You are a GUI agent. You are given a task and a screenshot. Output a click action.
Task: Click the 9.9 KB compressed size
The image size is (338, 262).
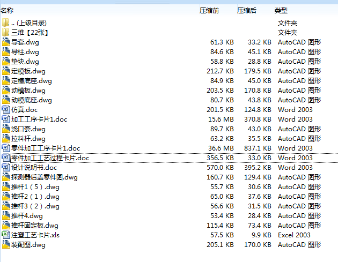point(261,235)
